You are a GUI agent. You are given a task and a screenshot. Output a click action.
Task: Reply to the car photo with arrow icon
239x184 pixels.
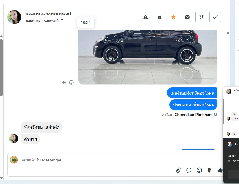click(64, 82)
